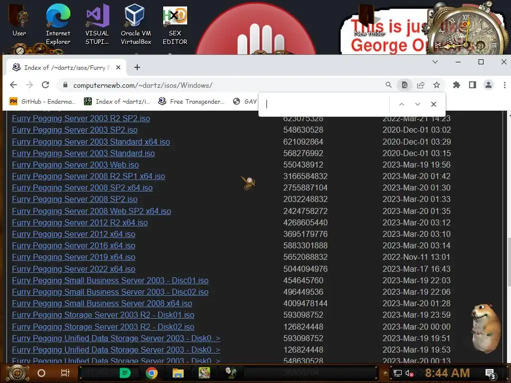Open Server 2008 SP2 x64.iso link

point(82,188)
